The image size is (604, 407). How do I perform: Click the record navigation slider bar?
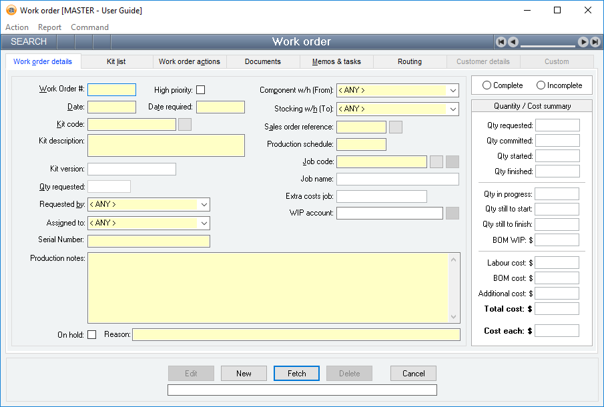point(548,45)
